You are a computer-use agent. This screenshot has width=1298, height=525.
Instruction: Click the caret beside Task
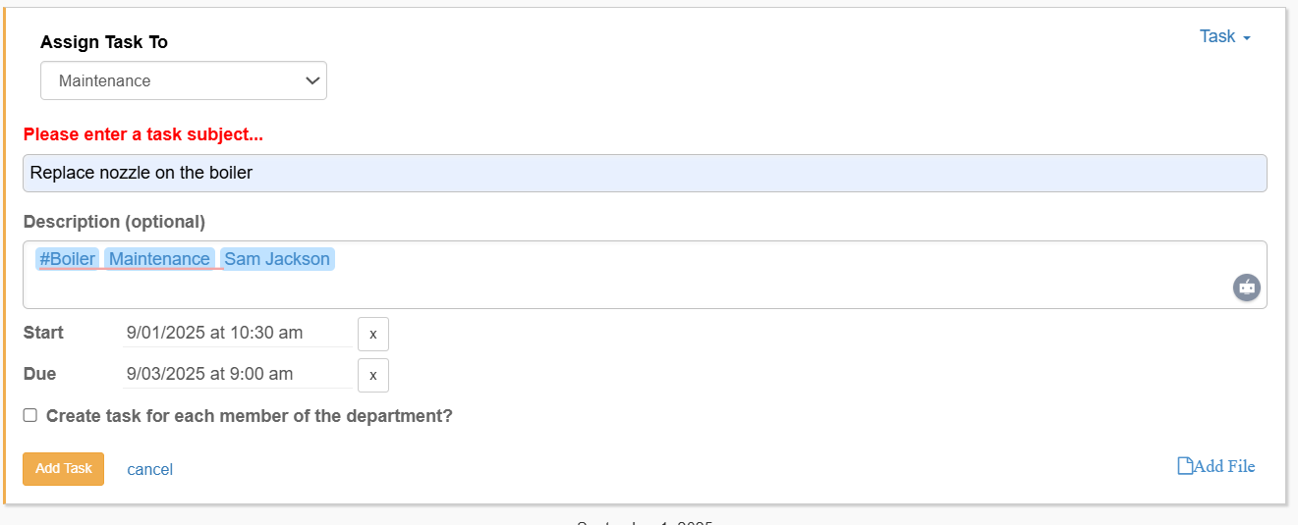(1247, 37)
